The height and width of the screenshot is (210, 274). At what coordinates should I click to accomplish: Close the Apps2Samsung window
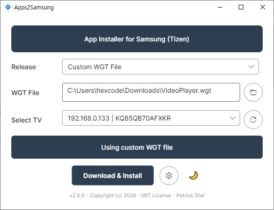(x=263, y=7)
